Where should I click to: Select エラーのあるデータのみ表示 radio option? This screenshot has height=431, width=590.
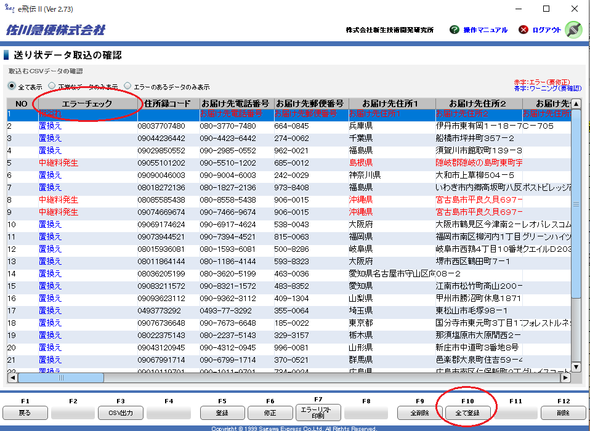[128, 86]
